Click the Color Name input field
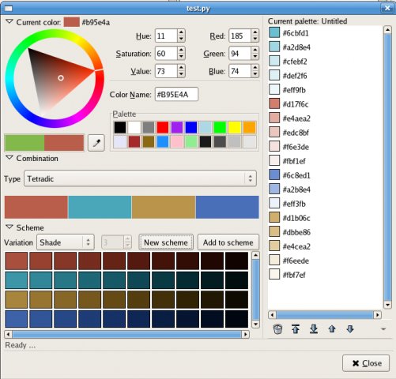 [176, 94]
